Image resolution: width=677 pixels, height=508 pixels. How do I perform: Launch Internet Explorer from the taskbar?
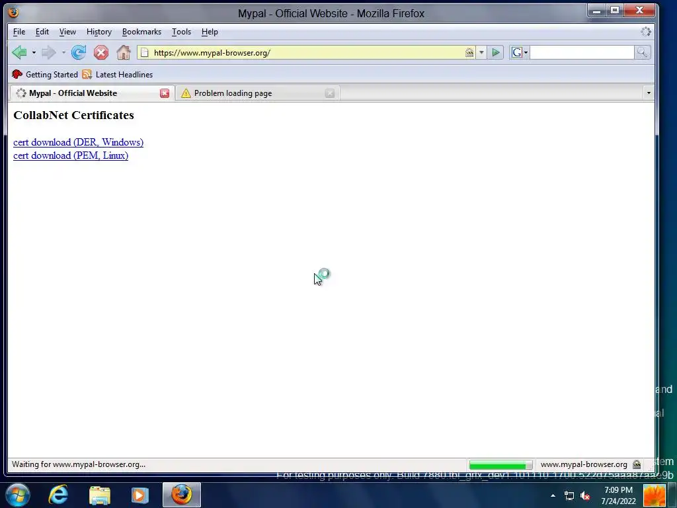click(58, 495)
